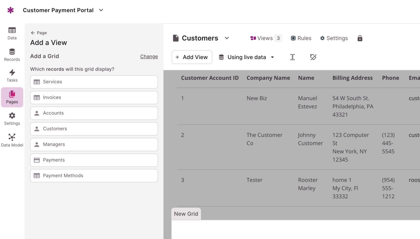Image resolution: width=420 pixels, height=239 pixels.
Task: Click the asterisk logo at top left
Action: tap(10, 10)
